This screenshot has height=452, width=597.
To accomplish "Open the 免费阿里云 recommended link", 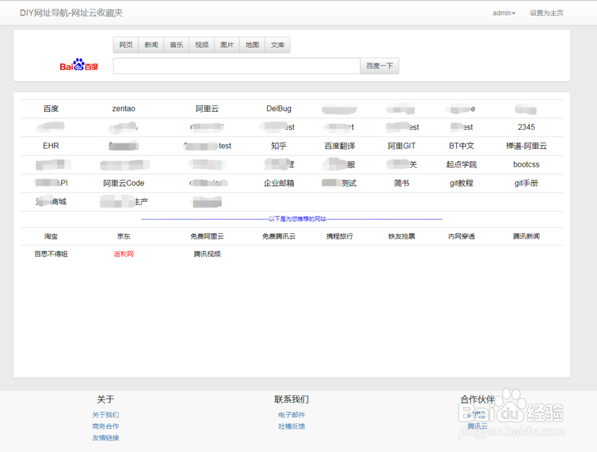I will (x=207, y=237).
